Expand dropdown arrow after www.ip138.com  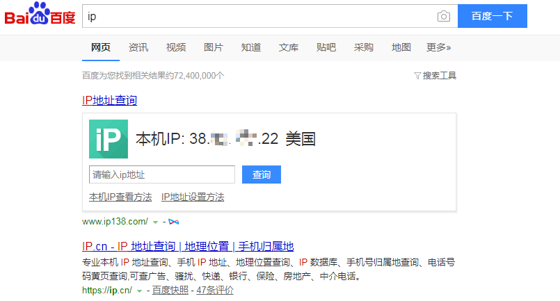click(155, 222)
